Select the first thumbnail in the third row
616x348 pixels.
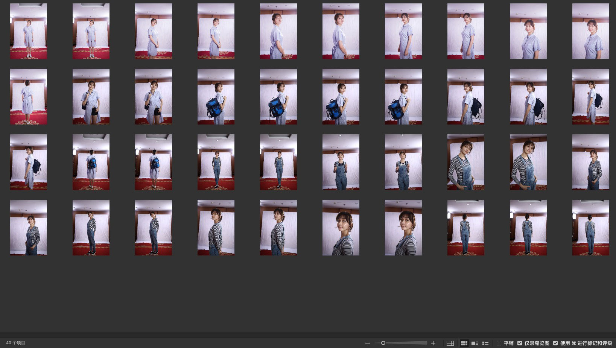29,162
